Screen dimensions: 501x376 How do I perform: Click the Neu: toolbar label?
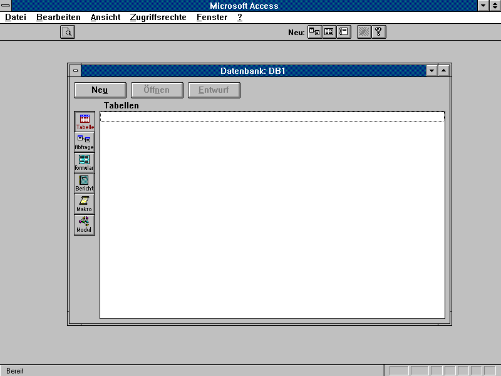[296, 33]
